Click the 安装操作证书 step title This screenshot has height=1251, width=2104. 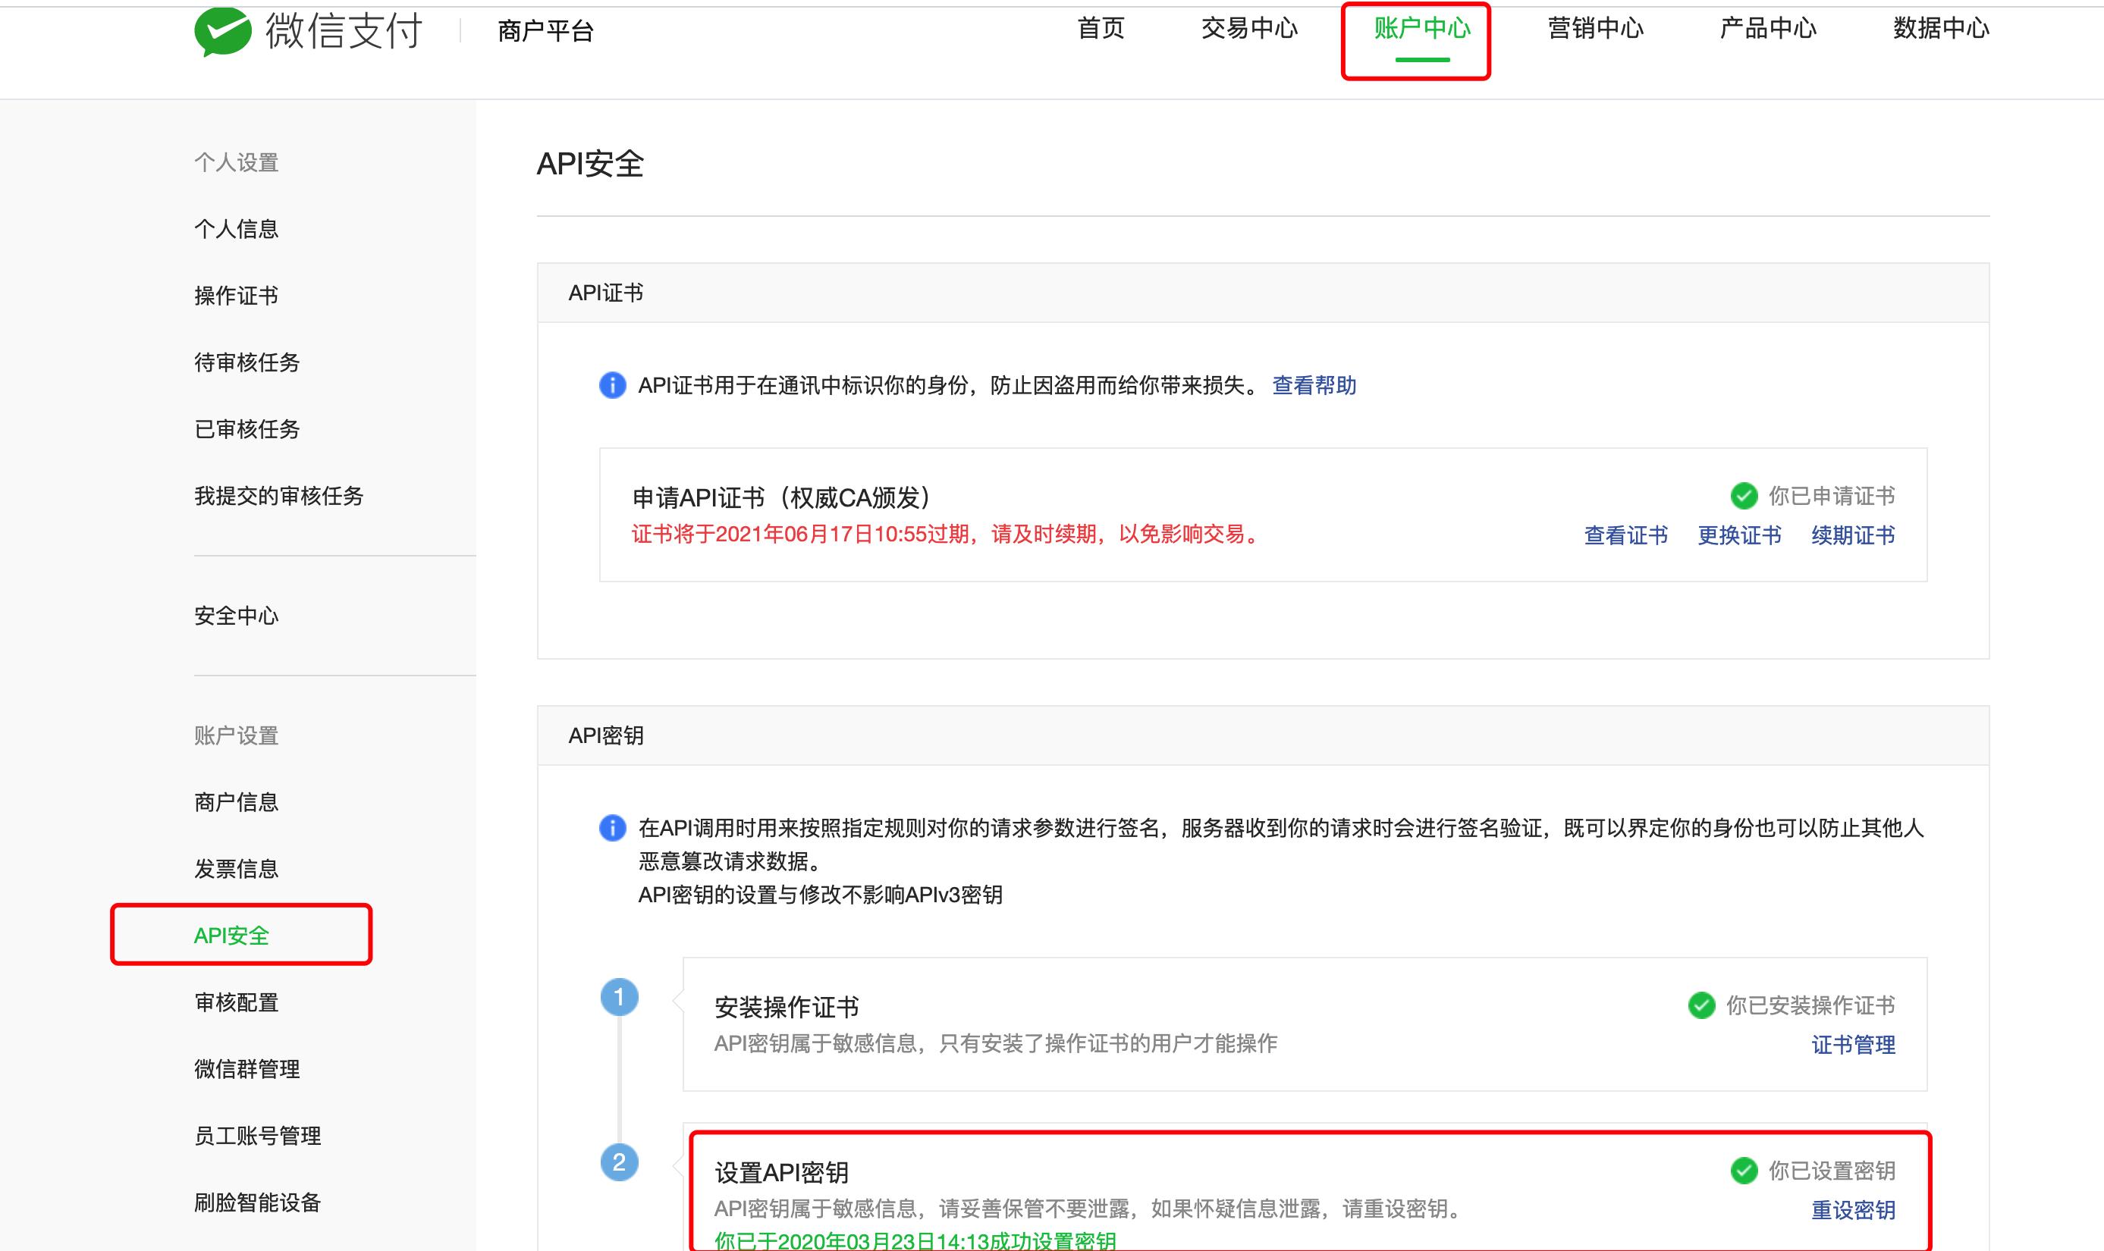point(787,1007)
